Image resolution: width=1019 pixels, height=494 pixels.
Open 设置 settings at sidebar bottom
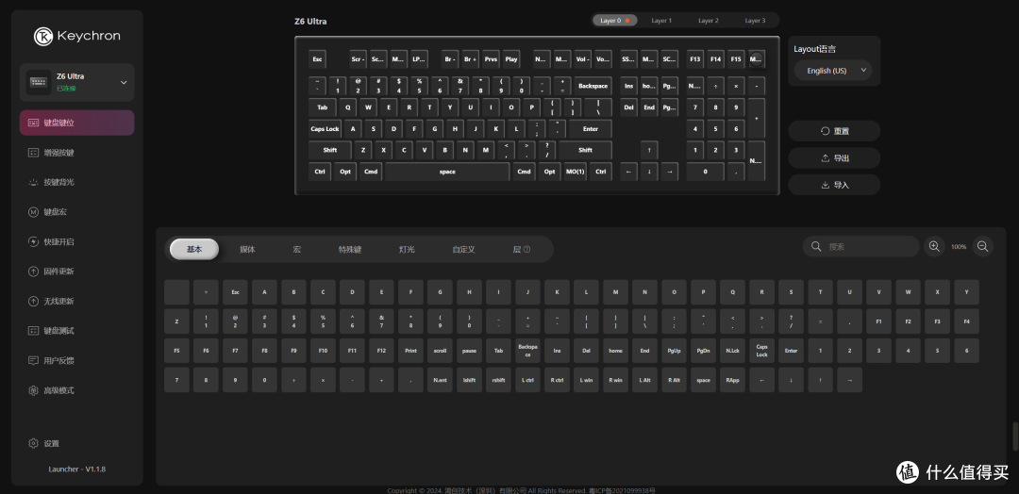click(x=44, y=443)
